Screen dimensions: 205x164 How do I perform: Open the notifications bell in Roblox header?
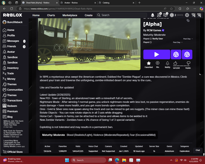point(153,15)
